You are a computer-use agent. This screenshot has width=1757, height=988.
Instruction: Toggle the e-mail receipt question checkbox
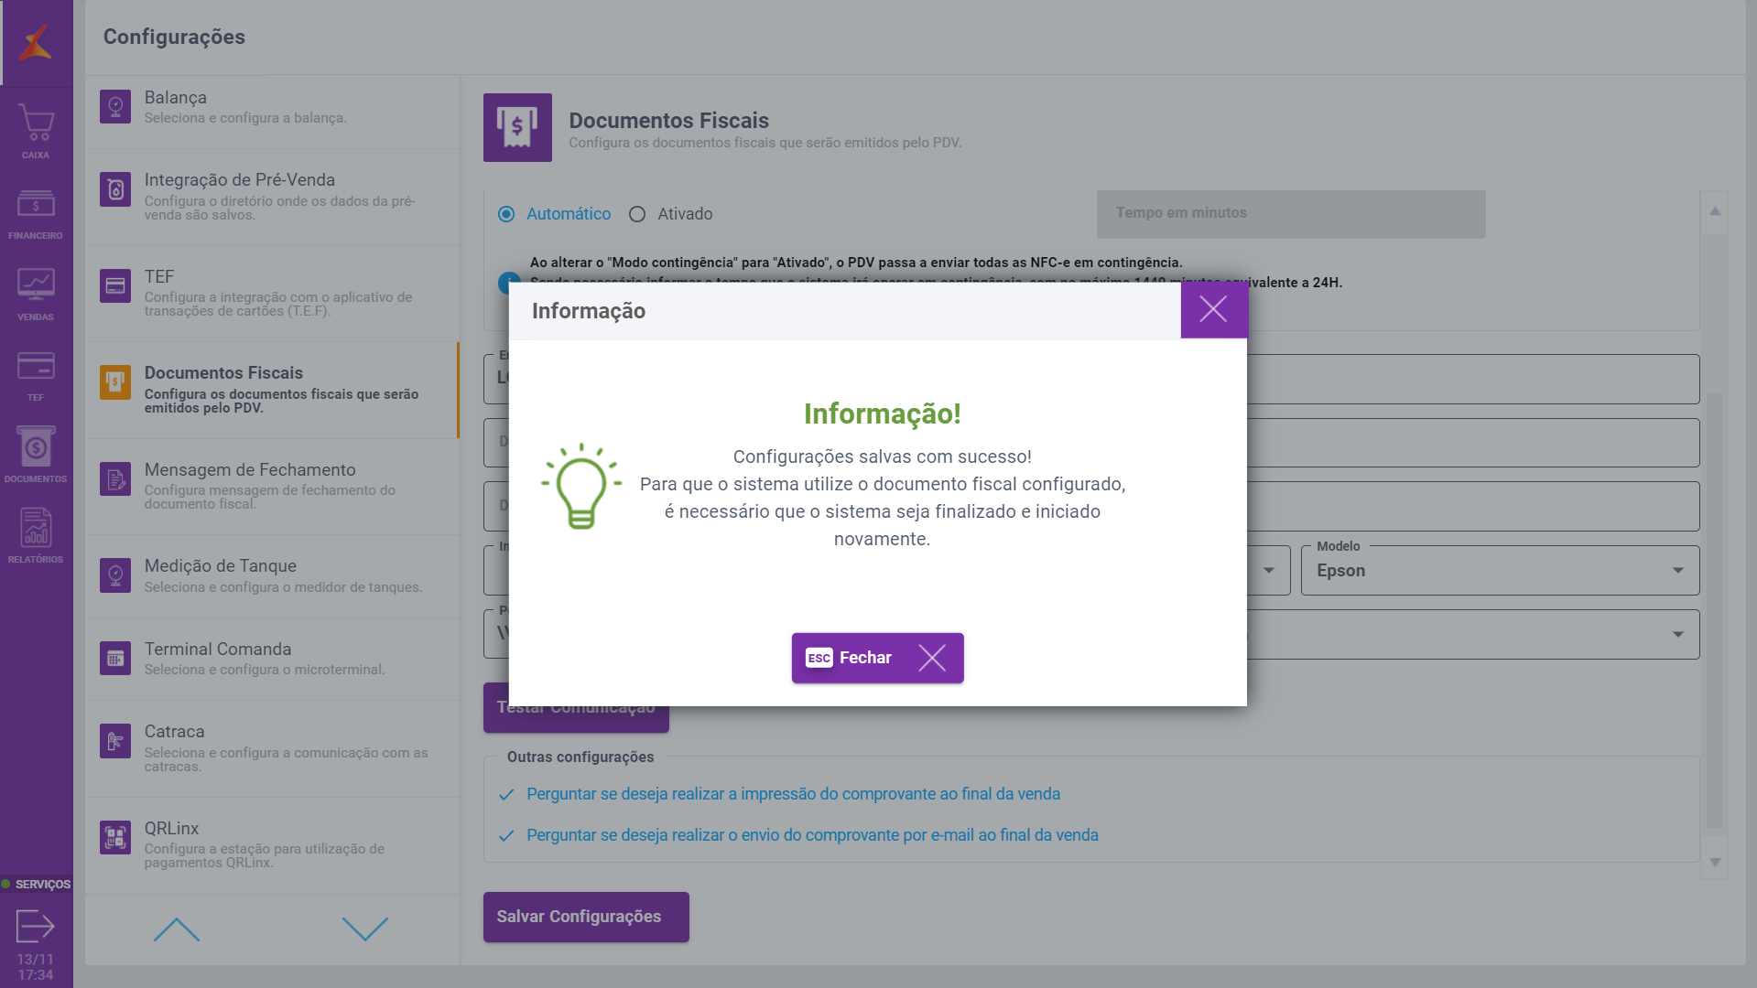506,836
